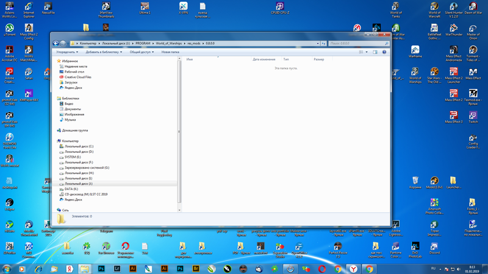The image size is (488, 274).
Task: Select World_of_Warships in the address breadcrumb
Action: (169, 43)
